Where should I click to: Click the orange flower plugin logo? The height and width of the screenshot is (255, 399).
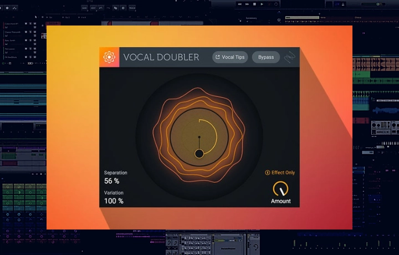click(x=109, y=57)
